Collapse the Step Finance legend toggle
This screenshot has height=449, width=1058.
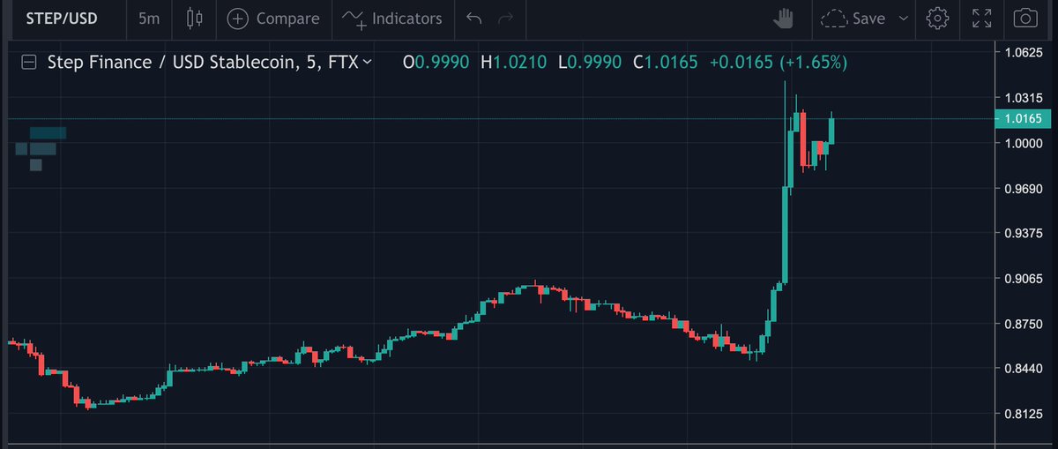[x=29, y=63]
